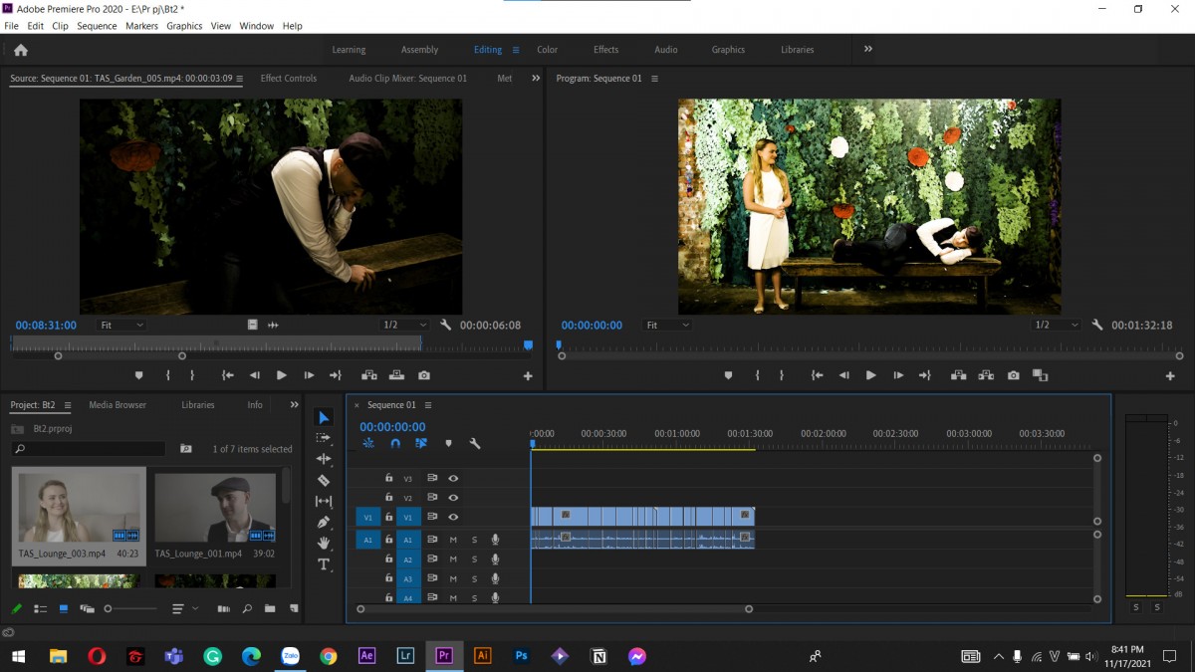Click Export Frame camera in Program monitor
1195x672 pixels.
point(1013,375)
